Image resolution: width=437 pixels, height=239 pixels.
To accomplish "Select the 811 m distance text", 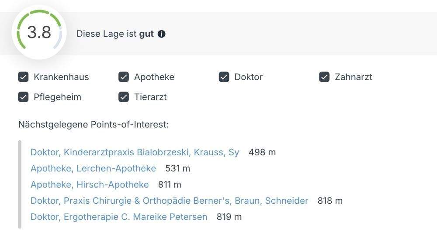I will point(170,184).
